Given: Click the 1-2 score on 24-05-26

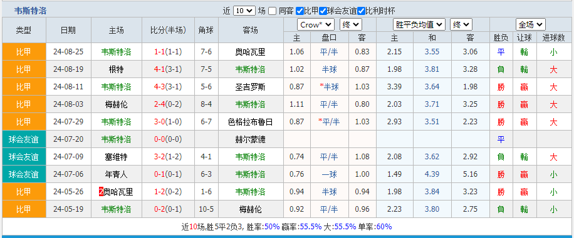Looking at the screenshot, I should pos(159,192).
